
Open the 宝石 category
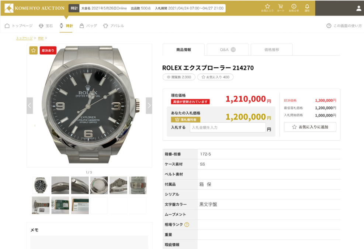pyautogui.click(x=46, y=26)
